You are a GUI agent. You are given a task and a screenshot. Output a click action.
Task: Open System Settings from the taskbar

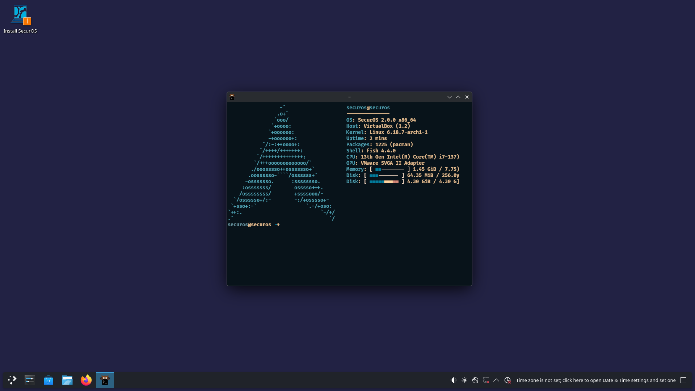point(29,380)
